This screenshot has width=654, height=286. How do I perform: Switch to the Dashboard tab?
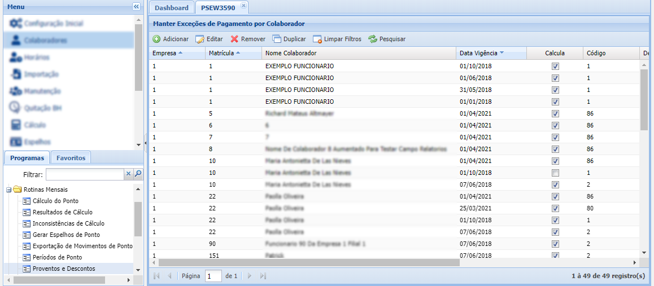coord(171,8)
